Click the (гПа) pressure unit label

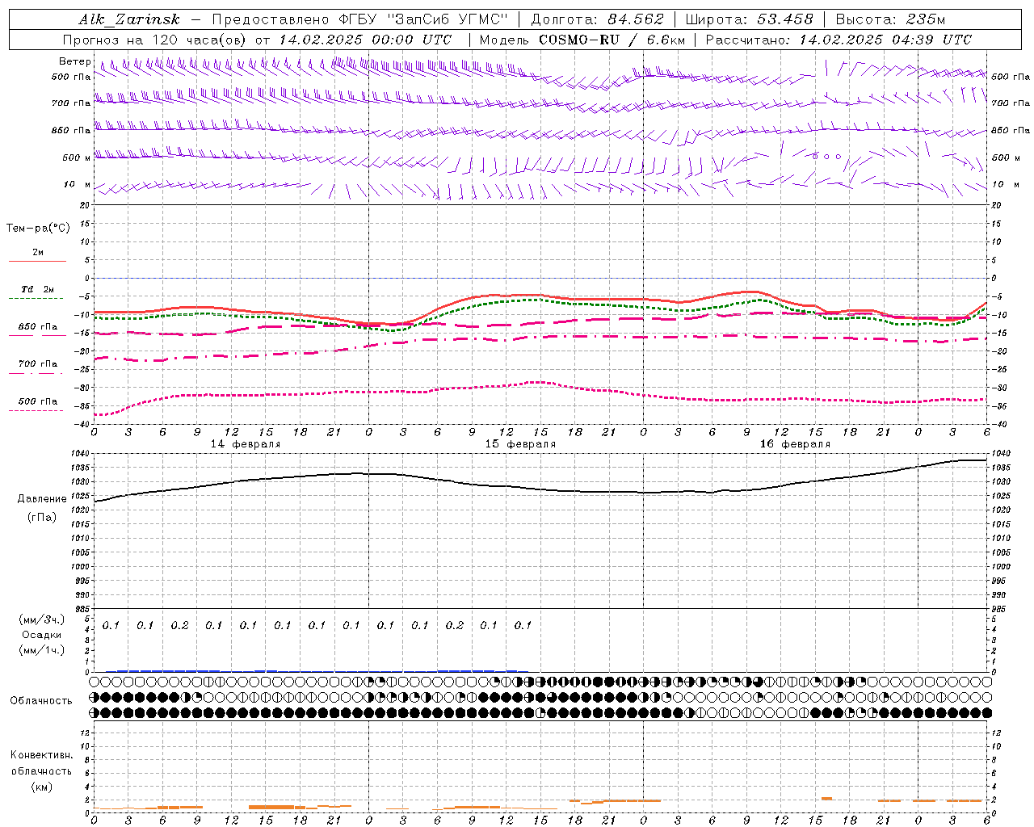tap(42, 517)
